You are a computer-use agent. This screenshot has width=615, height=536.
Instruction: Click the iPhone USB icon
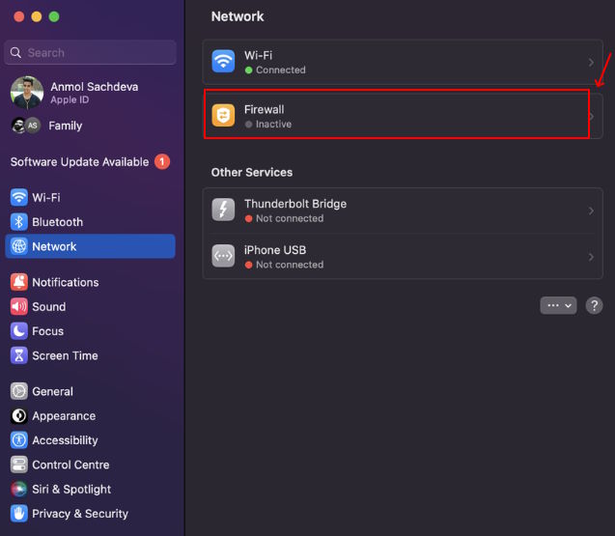[x=223, y=256]
